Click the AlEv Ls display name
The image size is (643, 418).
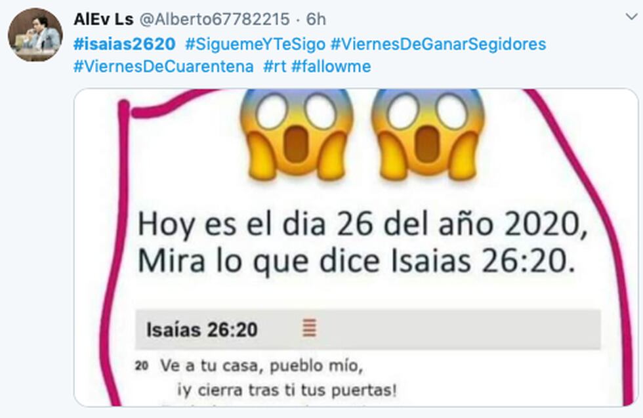pos(104,19)
